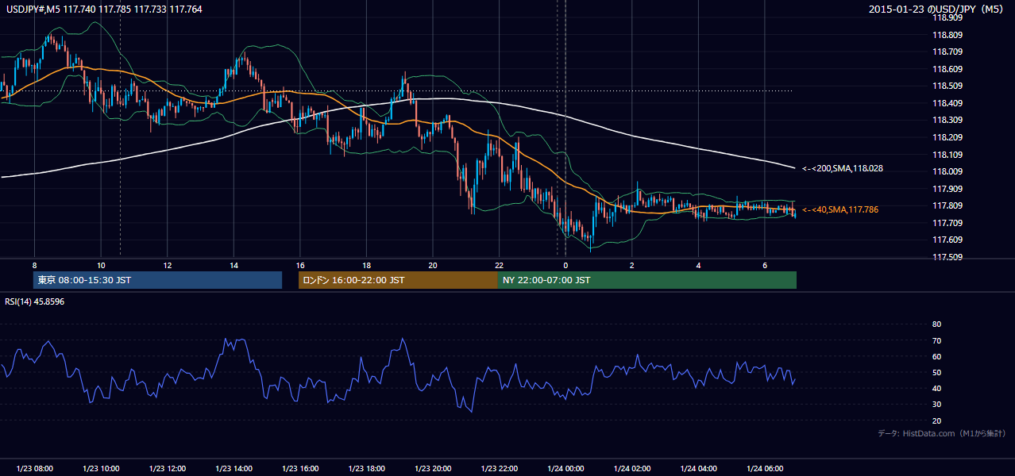The height and width of the screenshot is (476, 1015).
Task: Click the 1/24 02:00 bottom date label
Action: [631, 469]
